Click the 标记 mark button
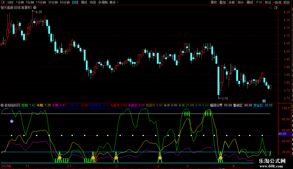293x169 pixels. click(268, 2)
